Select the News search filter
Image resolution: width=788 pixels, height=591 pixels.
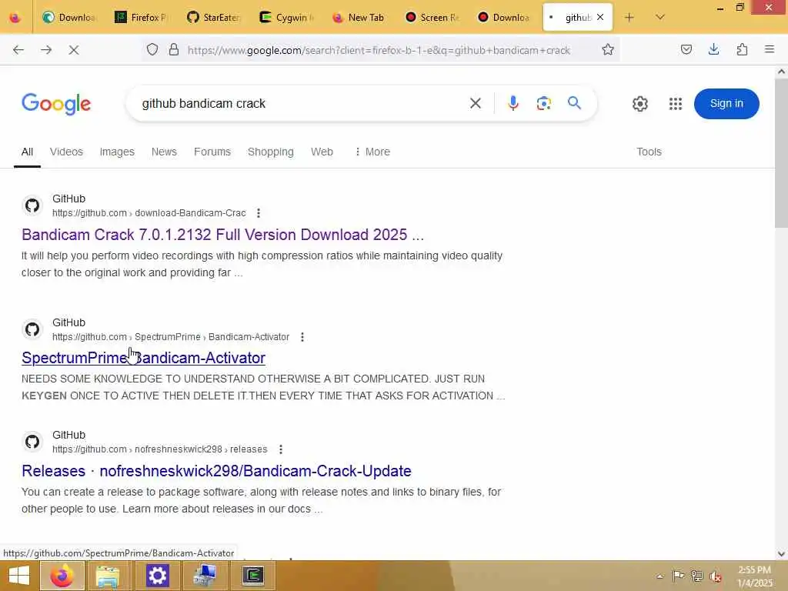(164, 152)
